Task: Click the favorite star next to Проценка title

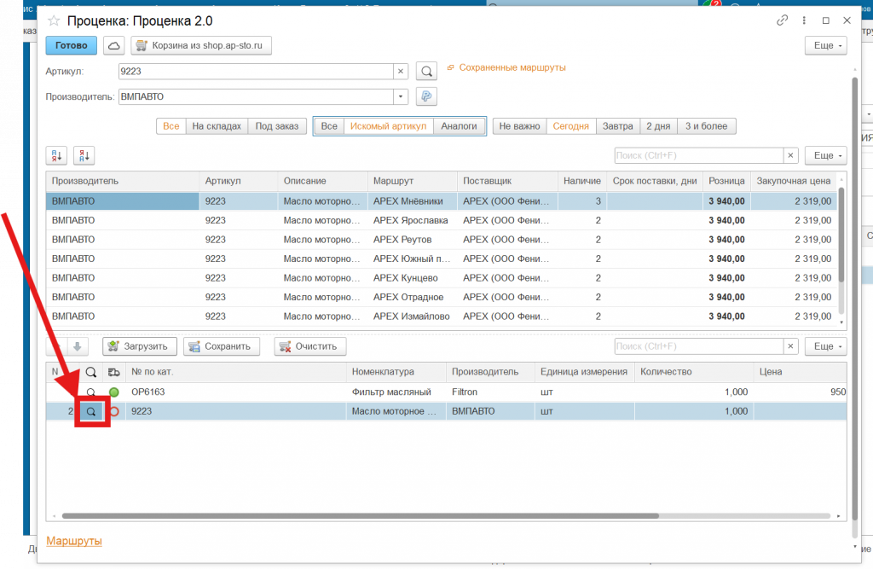Action: (x=54, y=21)
